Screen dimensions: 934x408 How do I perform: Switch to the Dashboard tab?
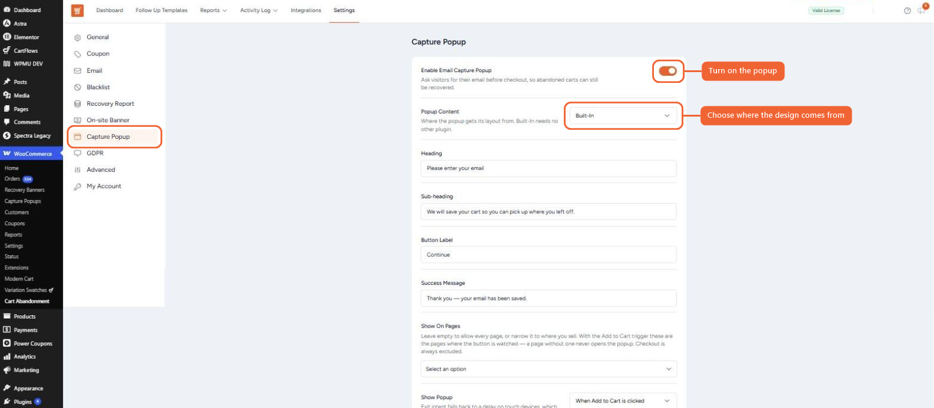(x=109, y=10)
